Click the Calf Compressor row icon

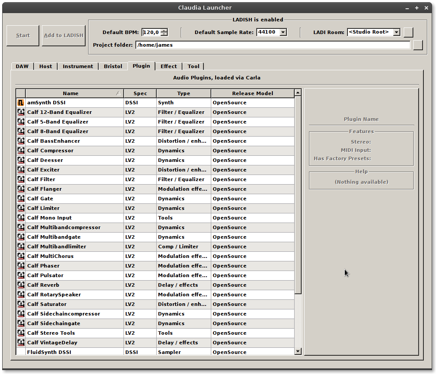[21, 151]
